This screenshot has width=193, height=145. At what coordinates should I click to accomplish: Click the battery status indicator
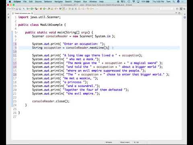point(146,2)
